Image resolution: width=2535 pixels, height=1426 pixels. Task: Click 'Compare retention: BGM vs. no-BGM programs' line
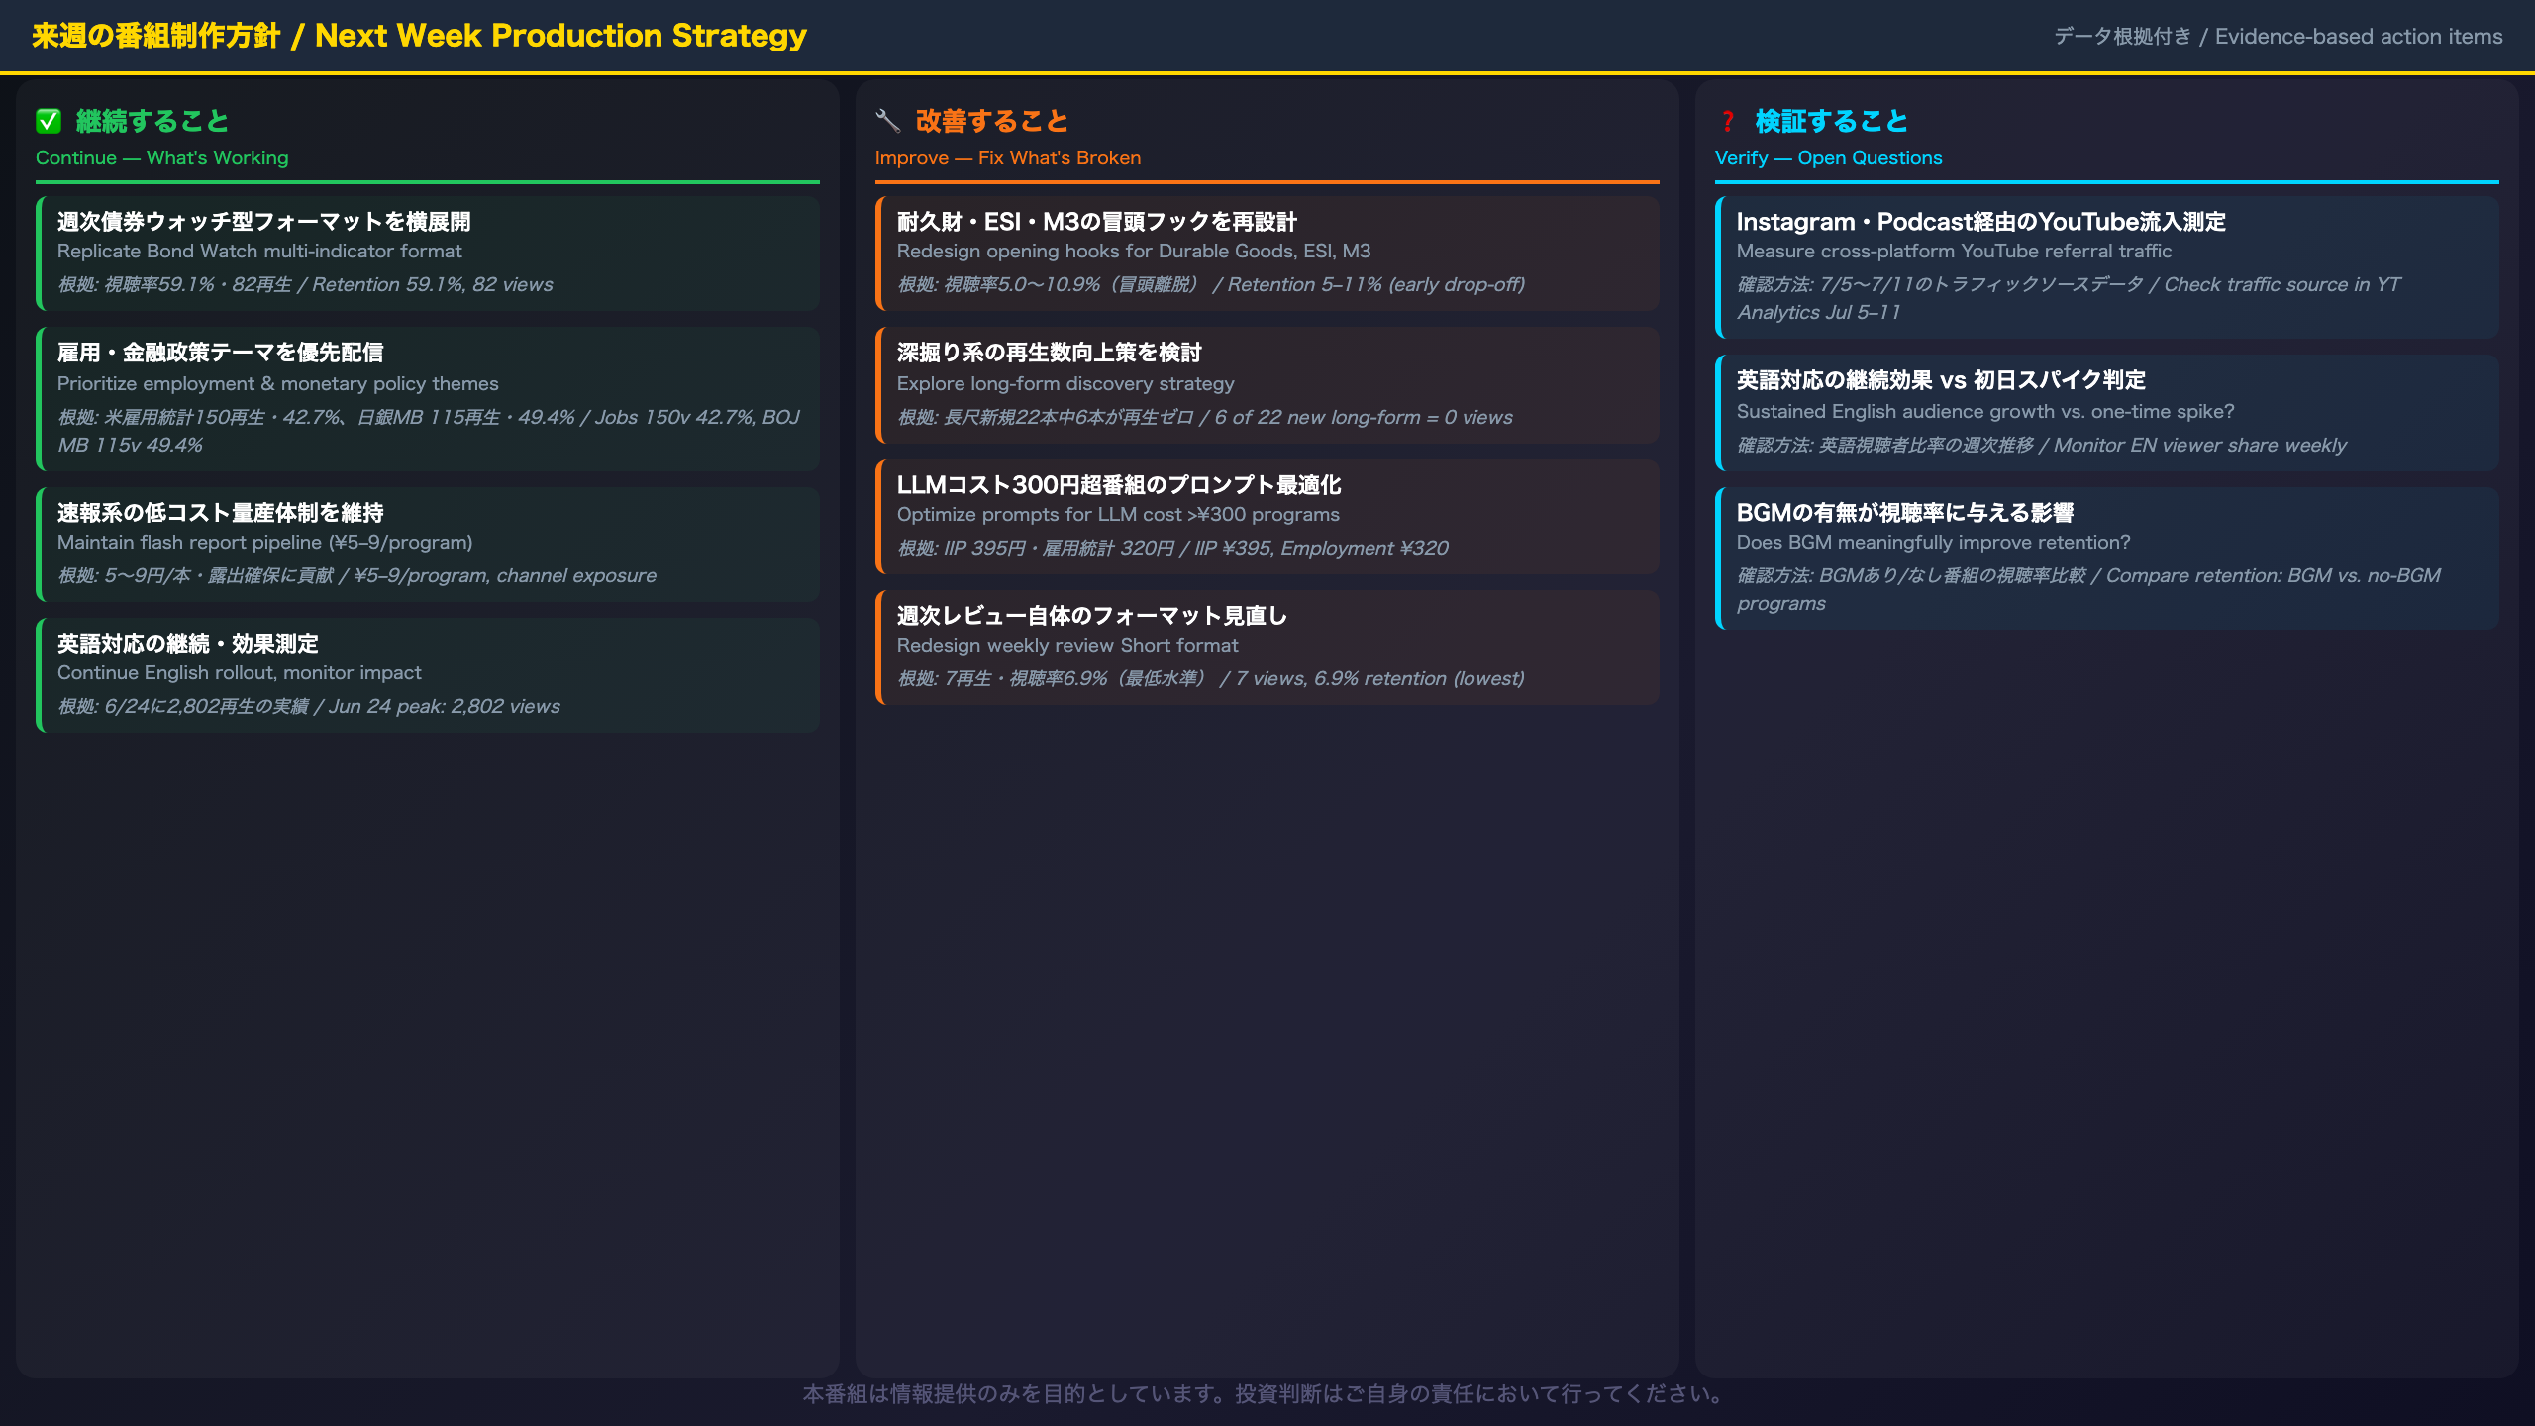[2089, 589]
